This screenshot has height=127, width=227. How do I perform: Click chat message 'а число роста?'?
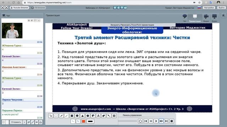[x=10, y=114]
